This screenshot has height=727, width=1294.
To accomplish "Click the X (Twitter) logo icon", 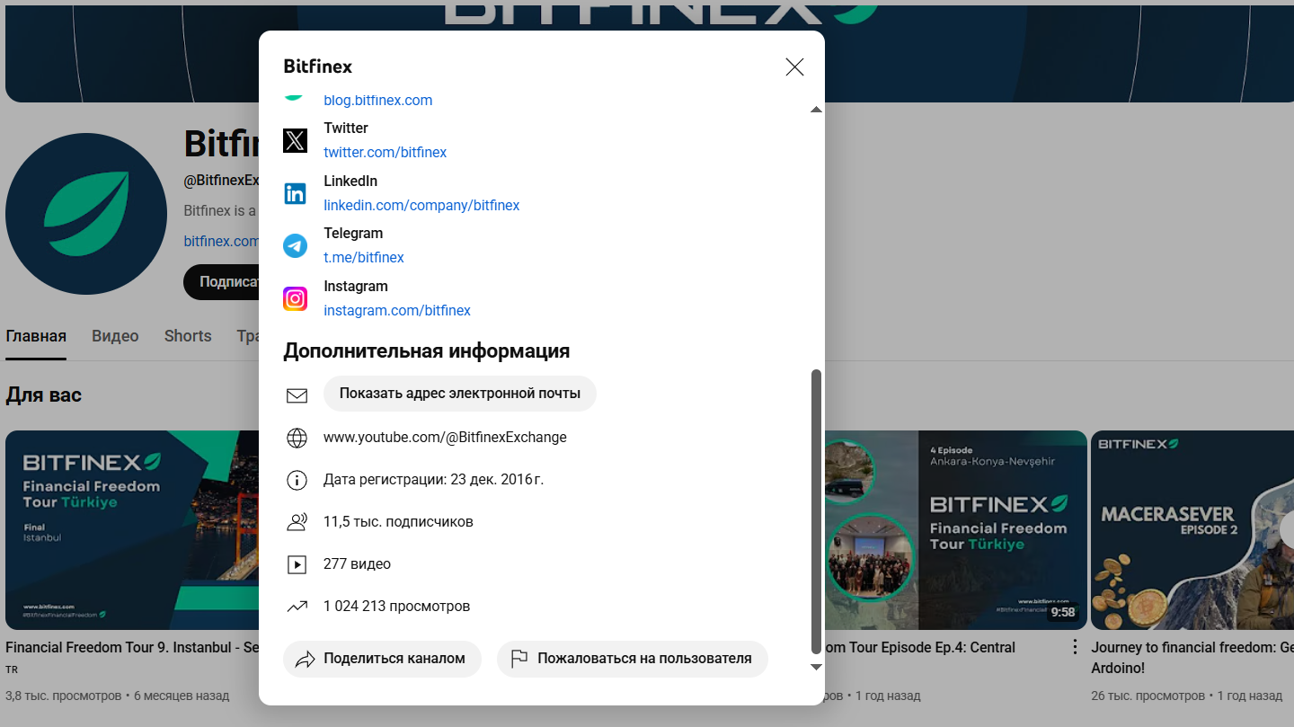I will point(295,140).
